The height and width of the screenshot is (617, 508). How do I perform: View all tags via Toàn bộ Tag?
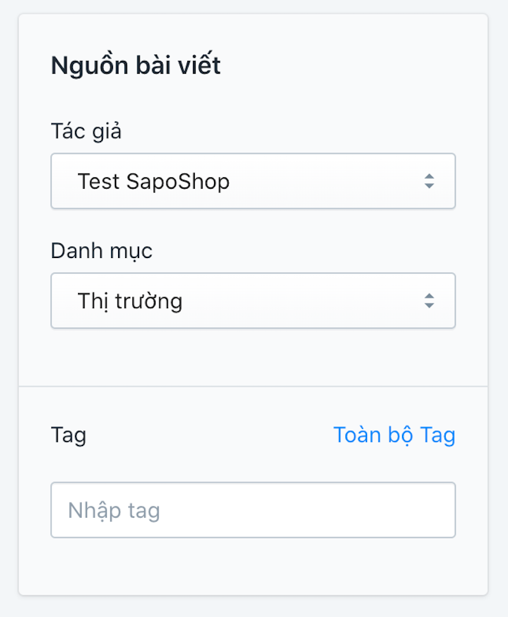click(394, 435)
